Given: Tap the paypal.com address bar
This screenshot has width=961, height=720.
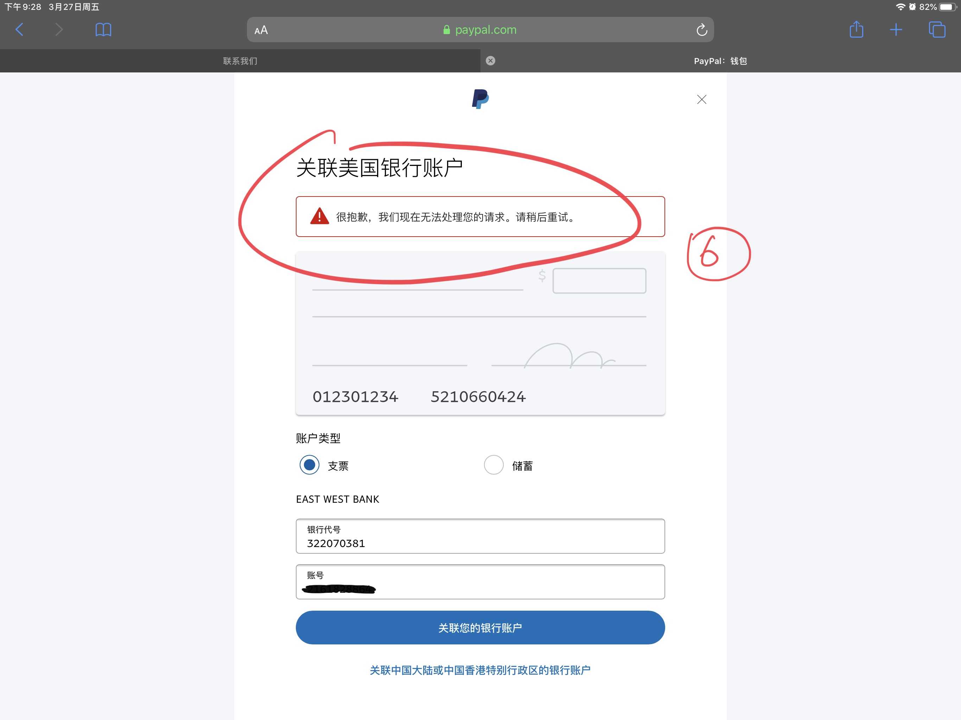Looking at the screenshot, I should [x=480, y=30].
